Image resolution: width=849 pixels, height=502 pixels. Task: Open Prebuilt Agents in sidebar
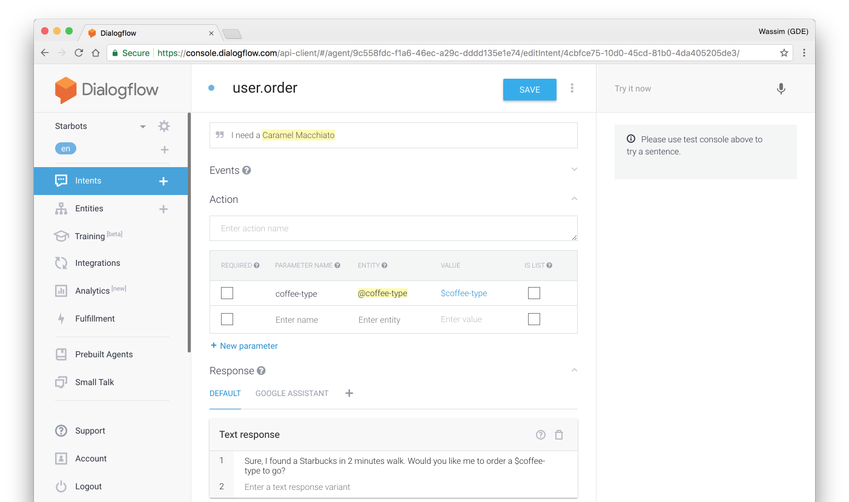coord(104,354)
